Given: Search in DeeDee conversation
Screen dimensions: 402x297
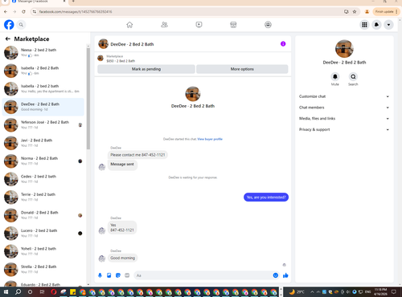Looking at the screenshot, I should pyautogui.click(x=353, y=77).
